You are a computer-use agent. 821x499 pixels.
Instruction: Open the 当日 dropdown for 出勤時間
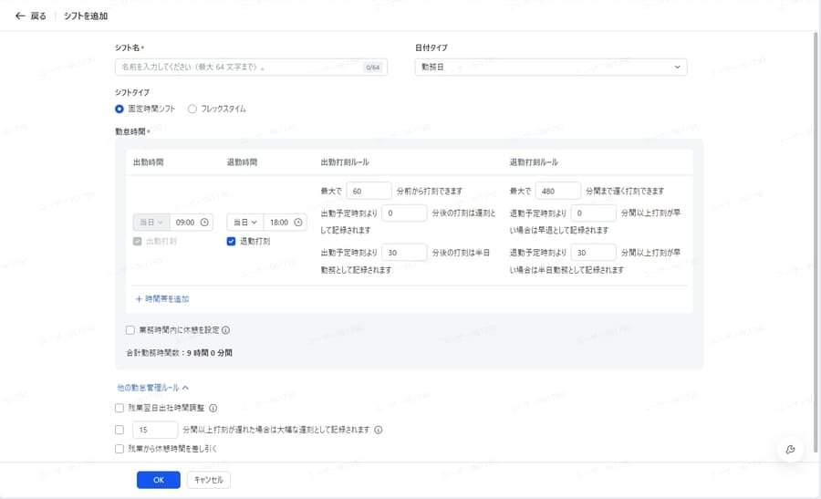click(151, 222)
